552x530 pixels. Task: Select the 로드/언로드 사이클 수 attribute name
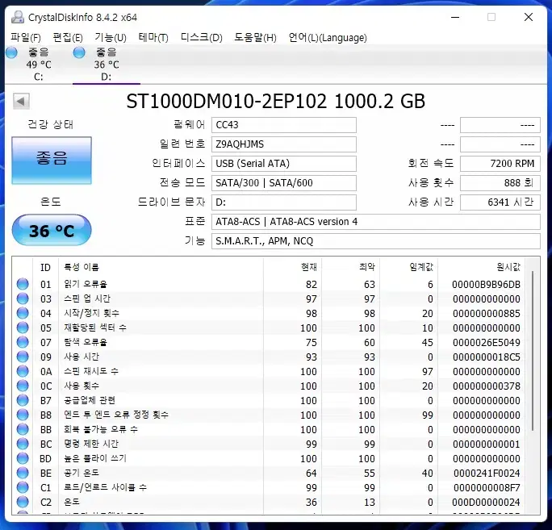(105, 487)
